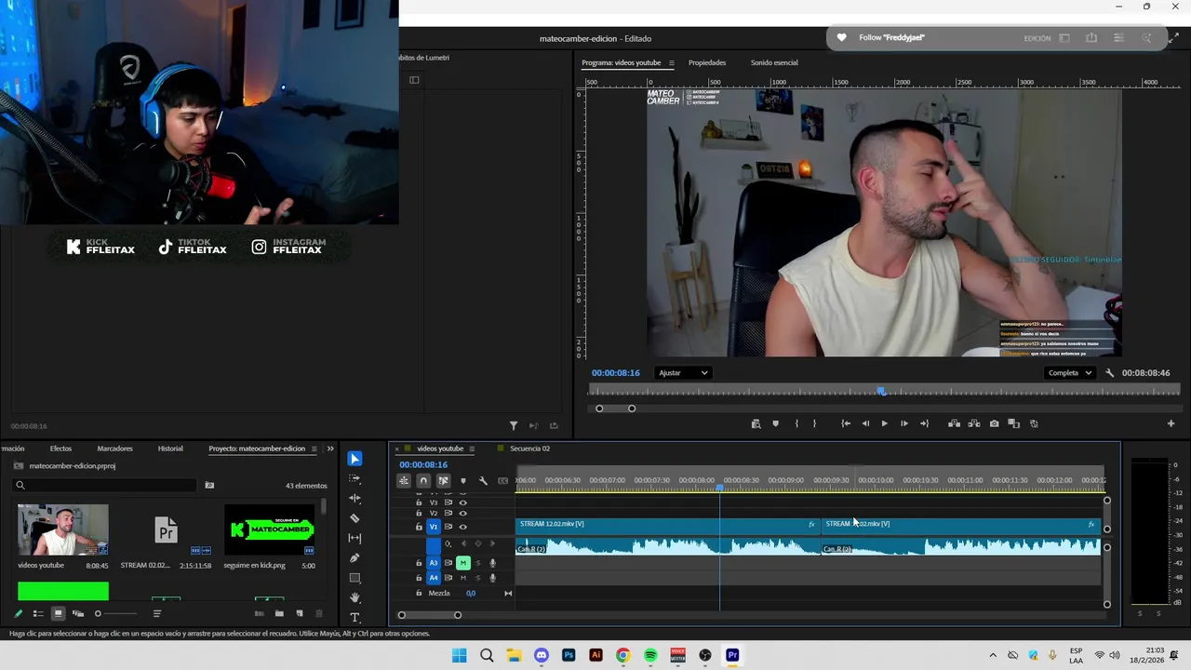Open the Completa playback resolution dropdown

click(1070, 373)
